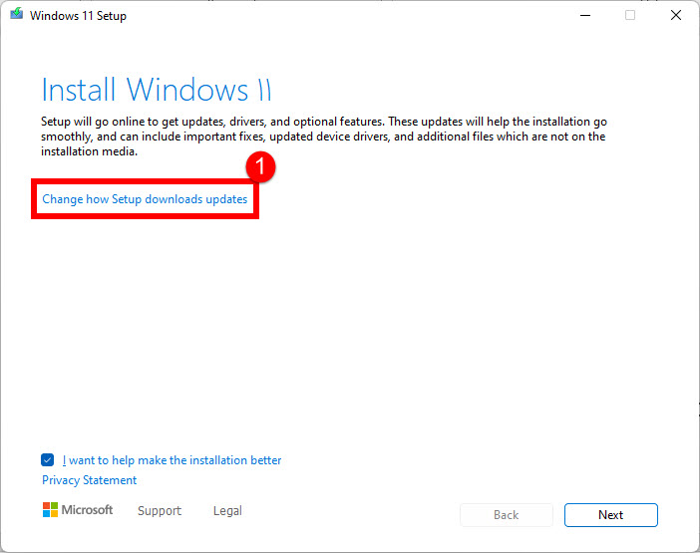The height and width of the screenshot is (553, 700).
Task: Open Change how Setup downloads updates link
Action: [145, 199]
